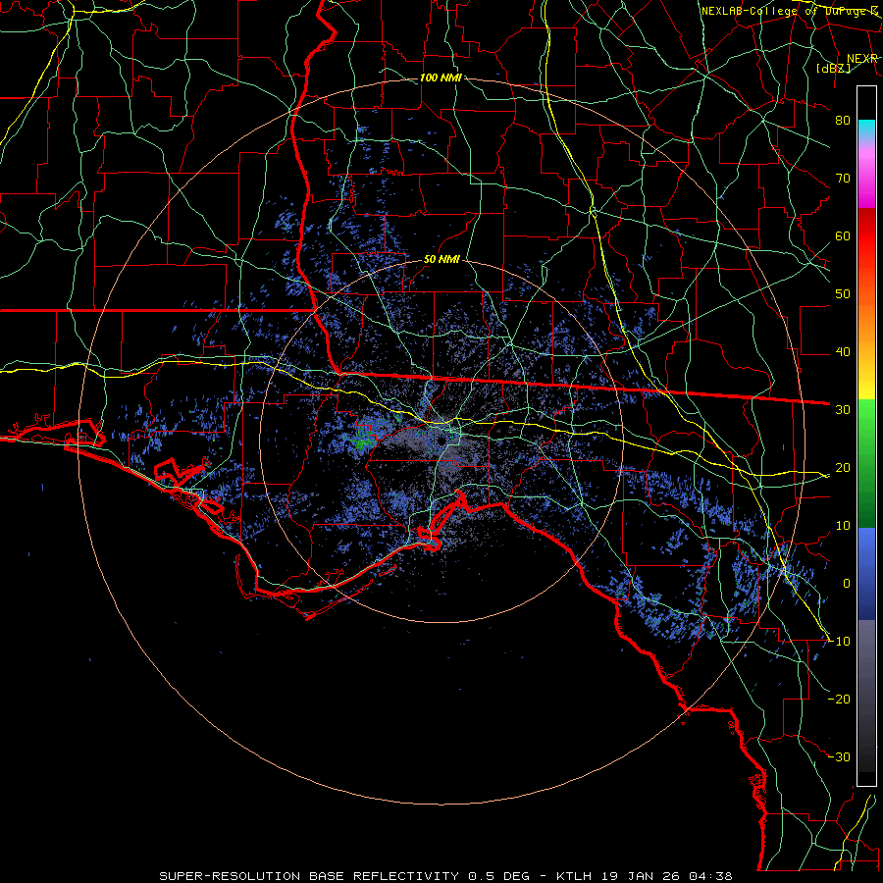Image resolution: width=883 pixels, height=883 pixels.
Task: Click the [dBZ] units label
Action: [833, 68]
